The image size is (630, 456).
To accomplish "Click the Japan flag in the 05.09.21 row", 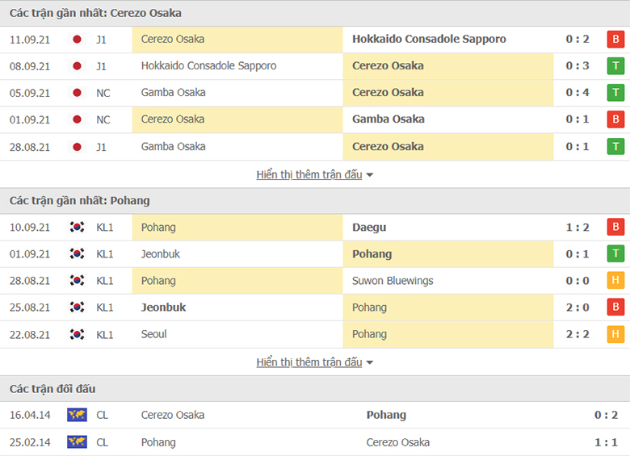I will click(x=77, y=93).
